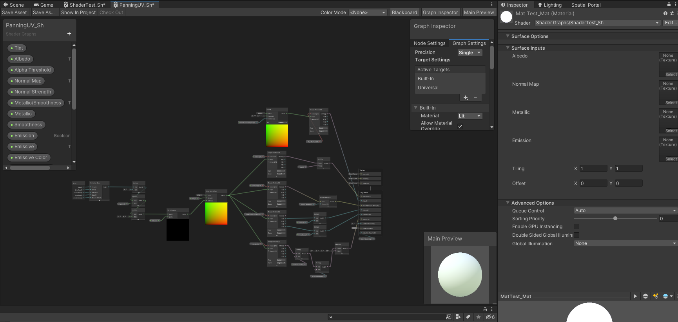Add an active target with plus button
Screen dimensions: 678x322
466,97
